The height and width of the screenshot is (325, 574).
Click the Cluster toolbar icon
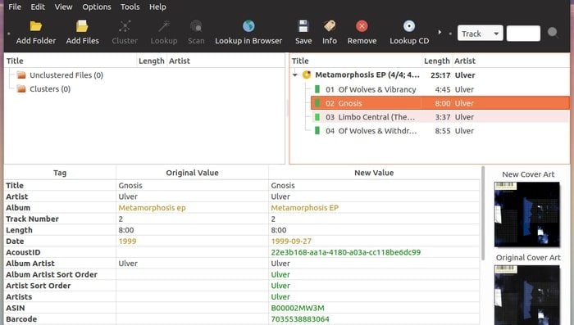(x=125, y=26)
